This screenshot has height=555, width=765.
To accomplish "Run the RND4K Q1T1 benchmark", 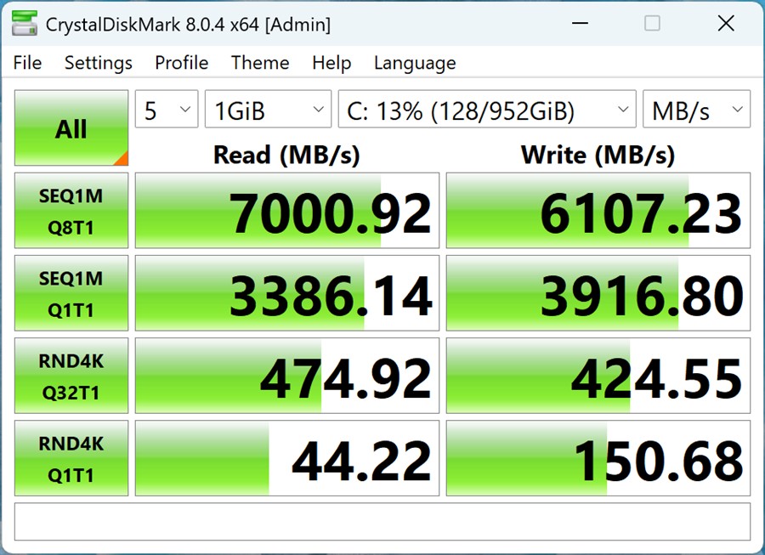I will coord(71,458).
